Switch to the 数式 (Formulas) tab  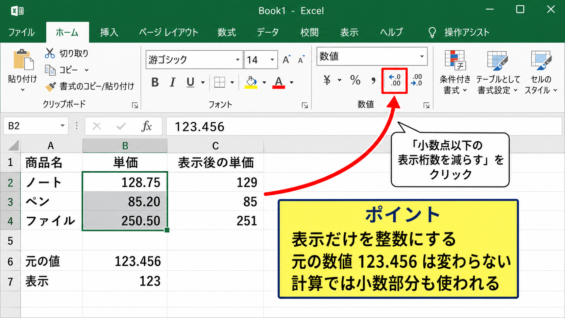[226, 32]
